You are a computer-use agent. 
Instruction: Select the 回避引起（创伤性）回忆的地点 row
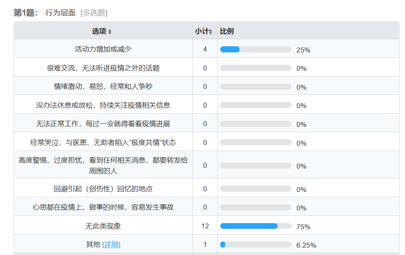pos(103,189)
